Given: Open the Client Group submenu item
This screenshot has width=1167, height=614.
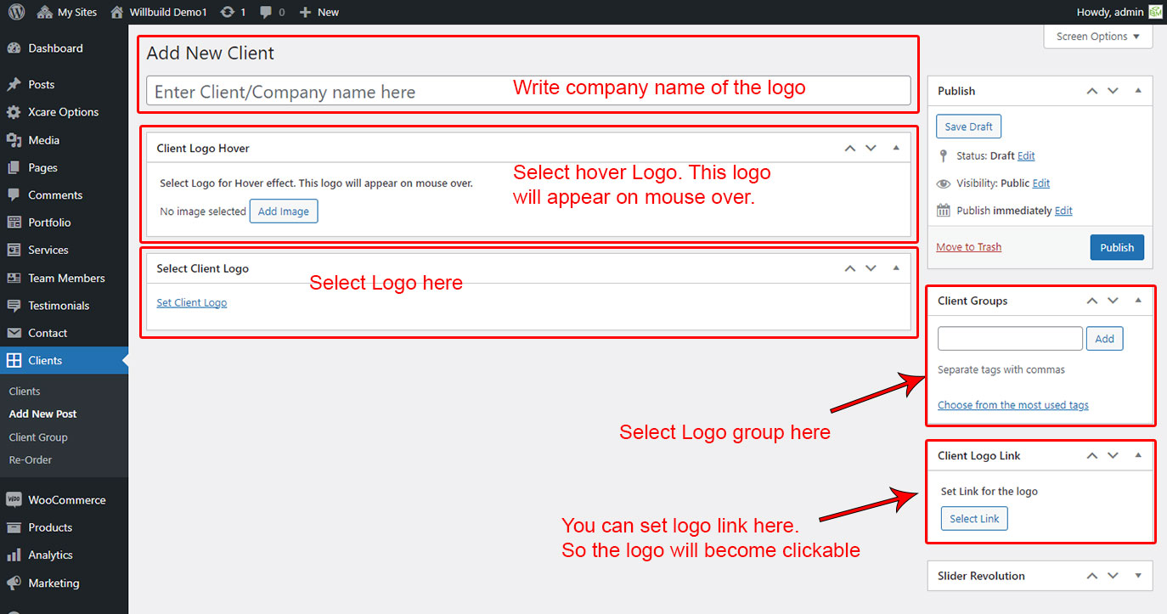Looking at the screenshot, I should point(38,437).
